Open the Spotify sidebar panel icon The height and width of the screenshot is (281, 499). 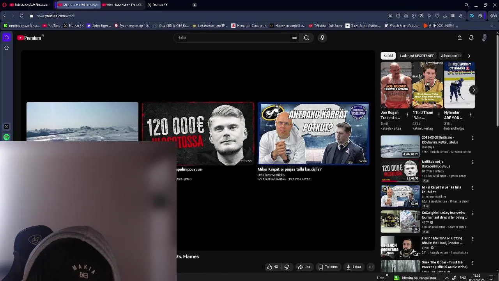(6, 137)
